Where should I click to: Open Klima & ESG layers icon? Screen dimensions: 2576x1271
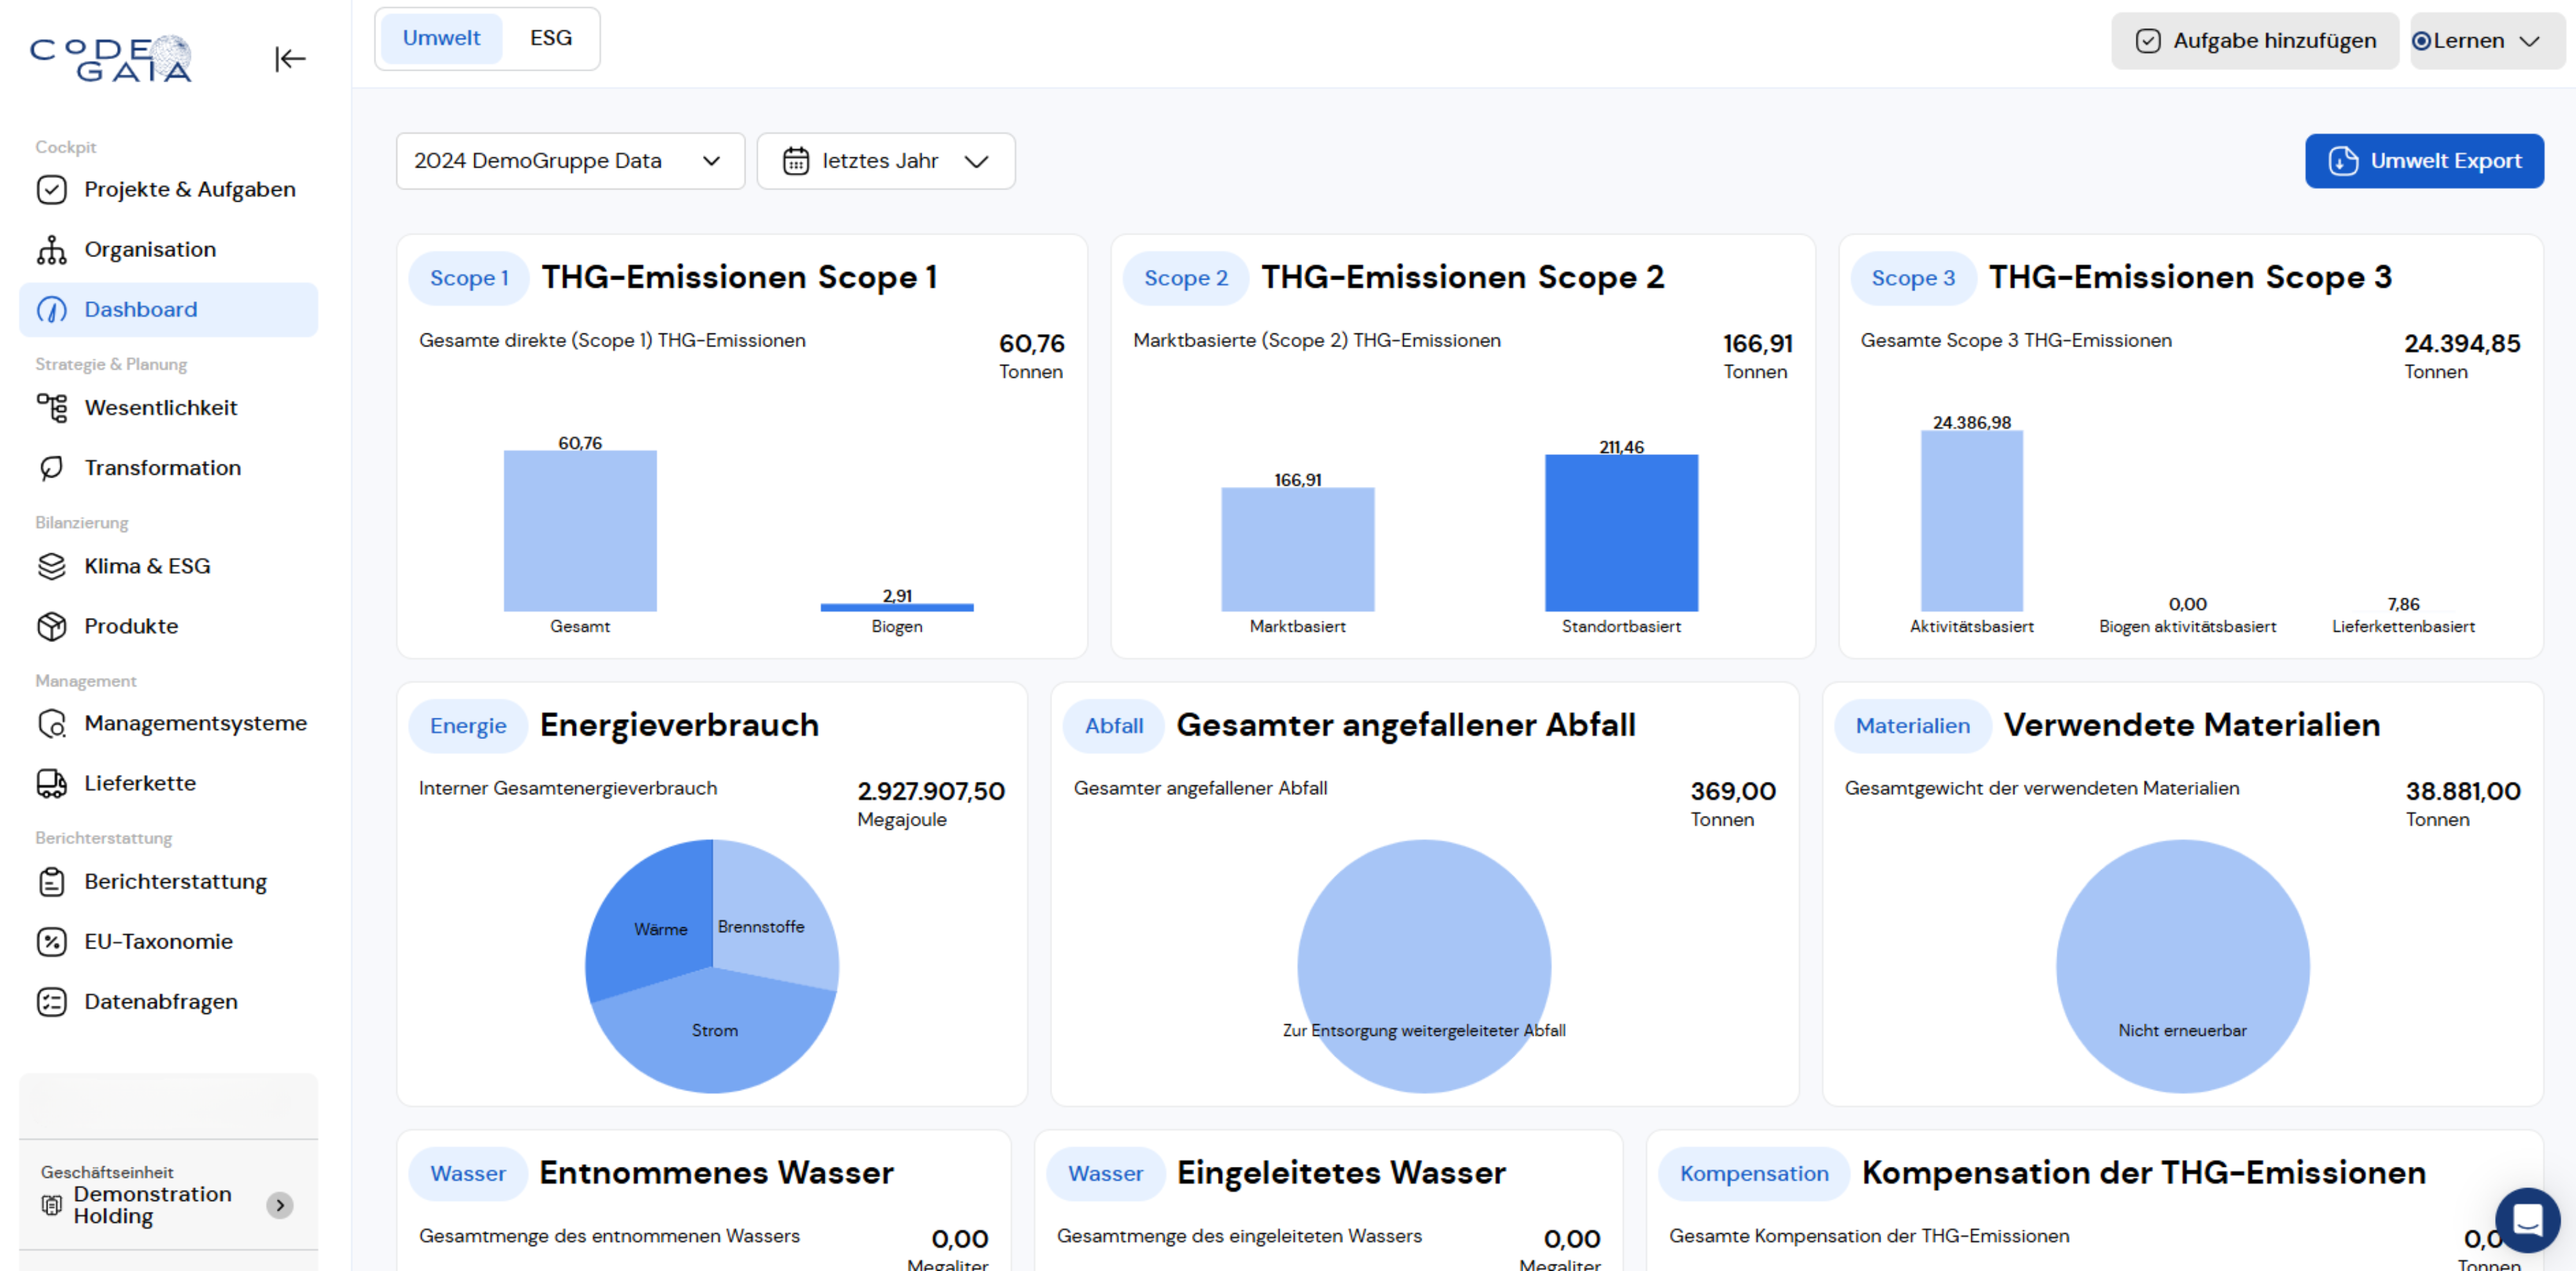coord(51,566)
